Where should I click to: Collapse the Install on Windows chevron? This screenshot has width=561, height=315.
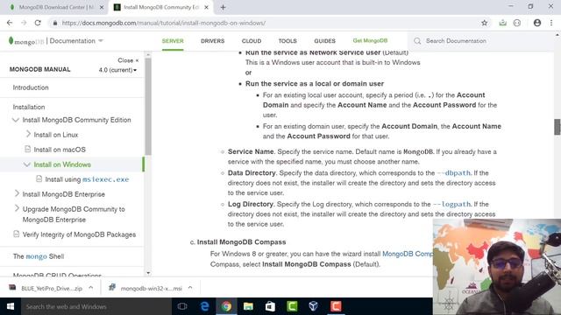(x=27, y=164)
